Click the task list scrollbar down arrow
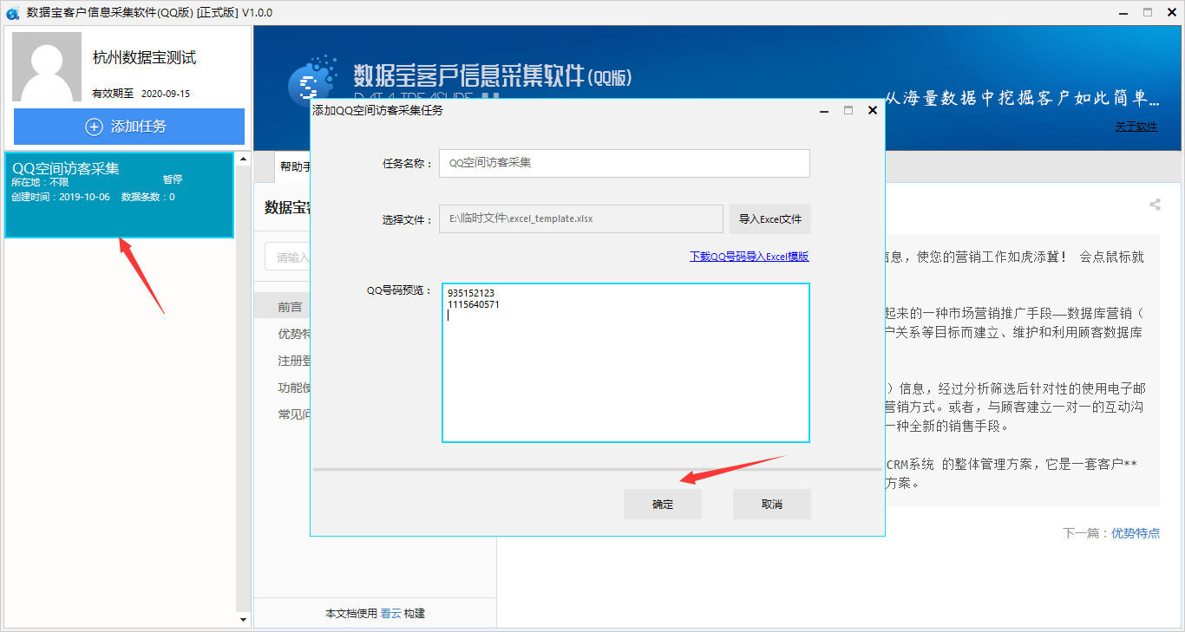The width and height of the screenshot is (1185, 632). (x=244, y=620)
